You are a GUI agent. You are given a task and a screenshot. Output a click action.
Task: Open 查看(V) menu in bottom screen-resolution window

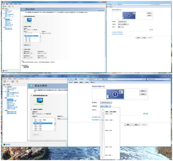tap(82, 82)
